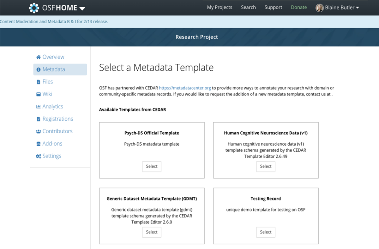Select the Psych-DS Official Template
The height and width of the screenshot is (249, 379).
click(152, 166)
